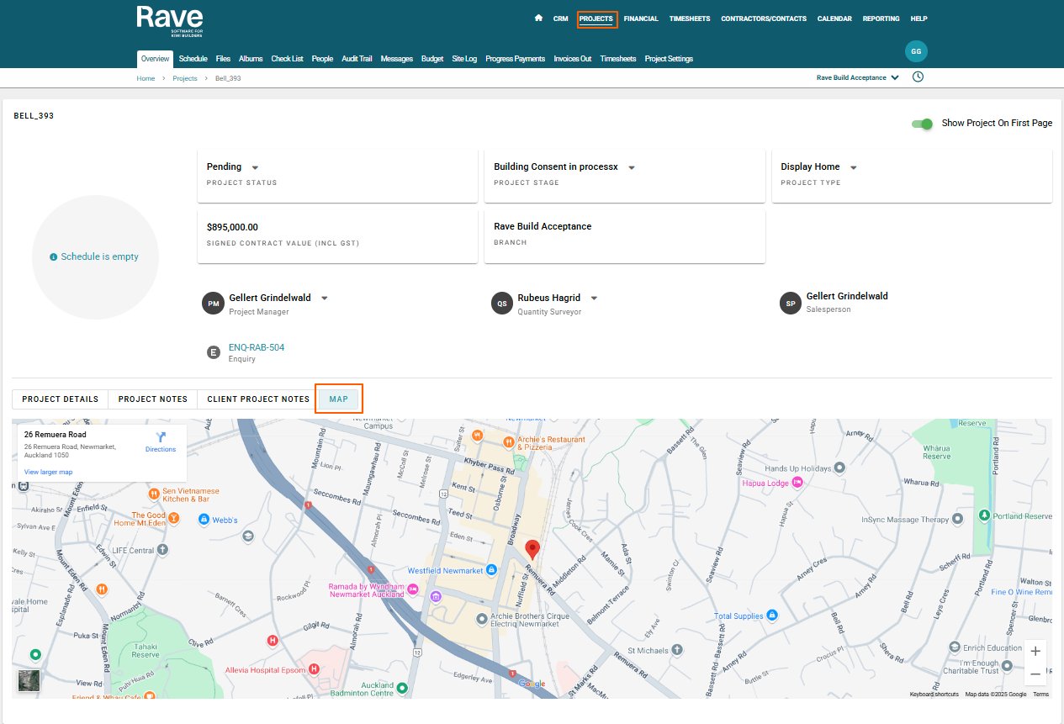
Task: Open the Building Consent project stage dropdown
Action: pyautogui.click(x=632, y=167)
